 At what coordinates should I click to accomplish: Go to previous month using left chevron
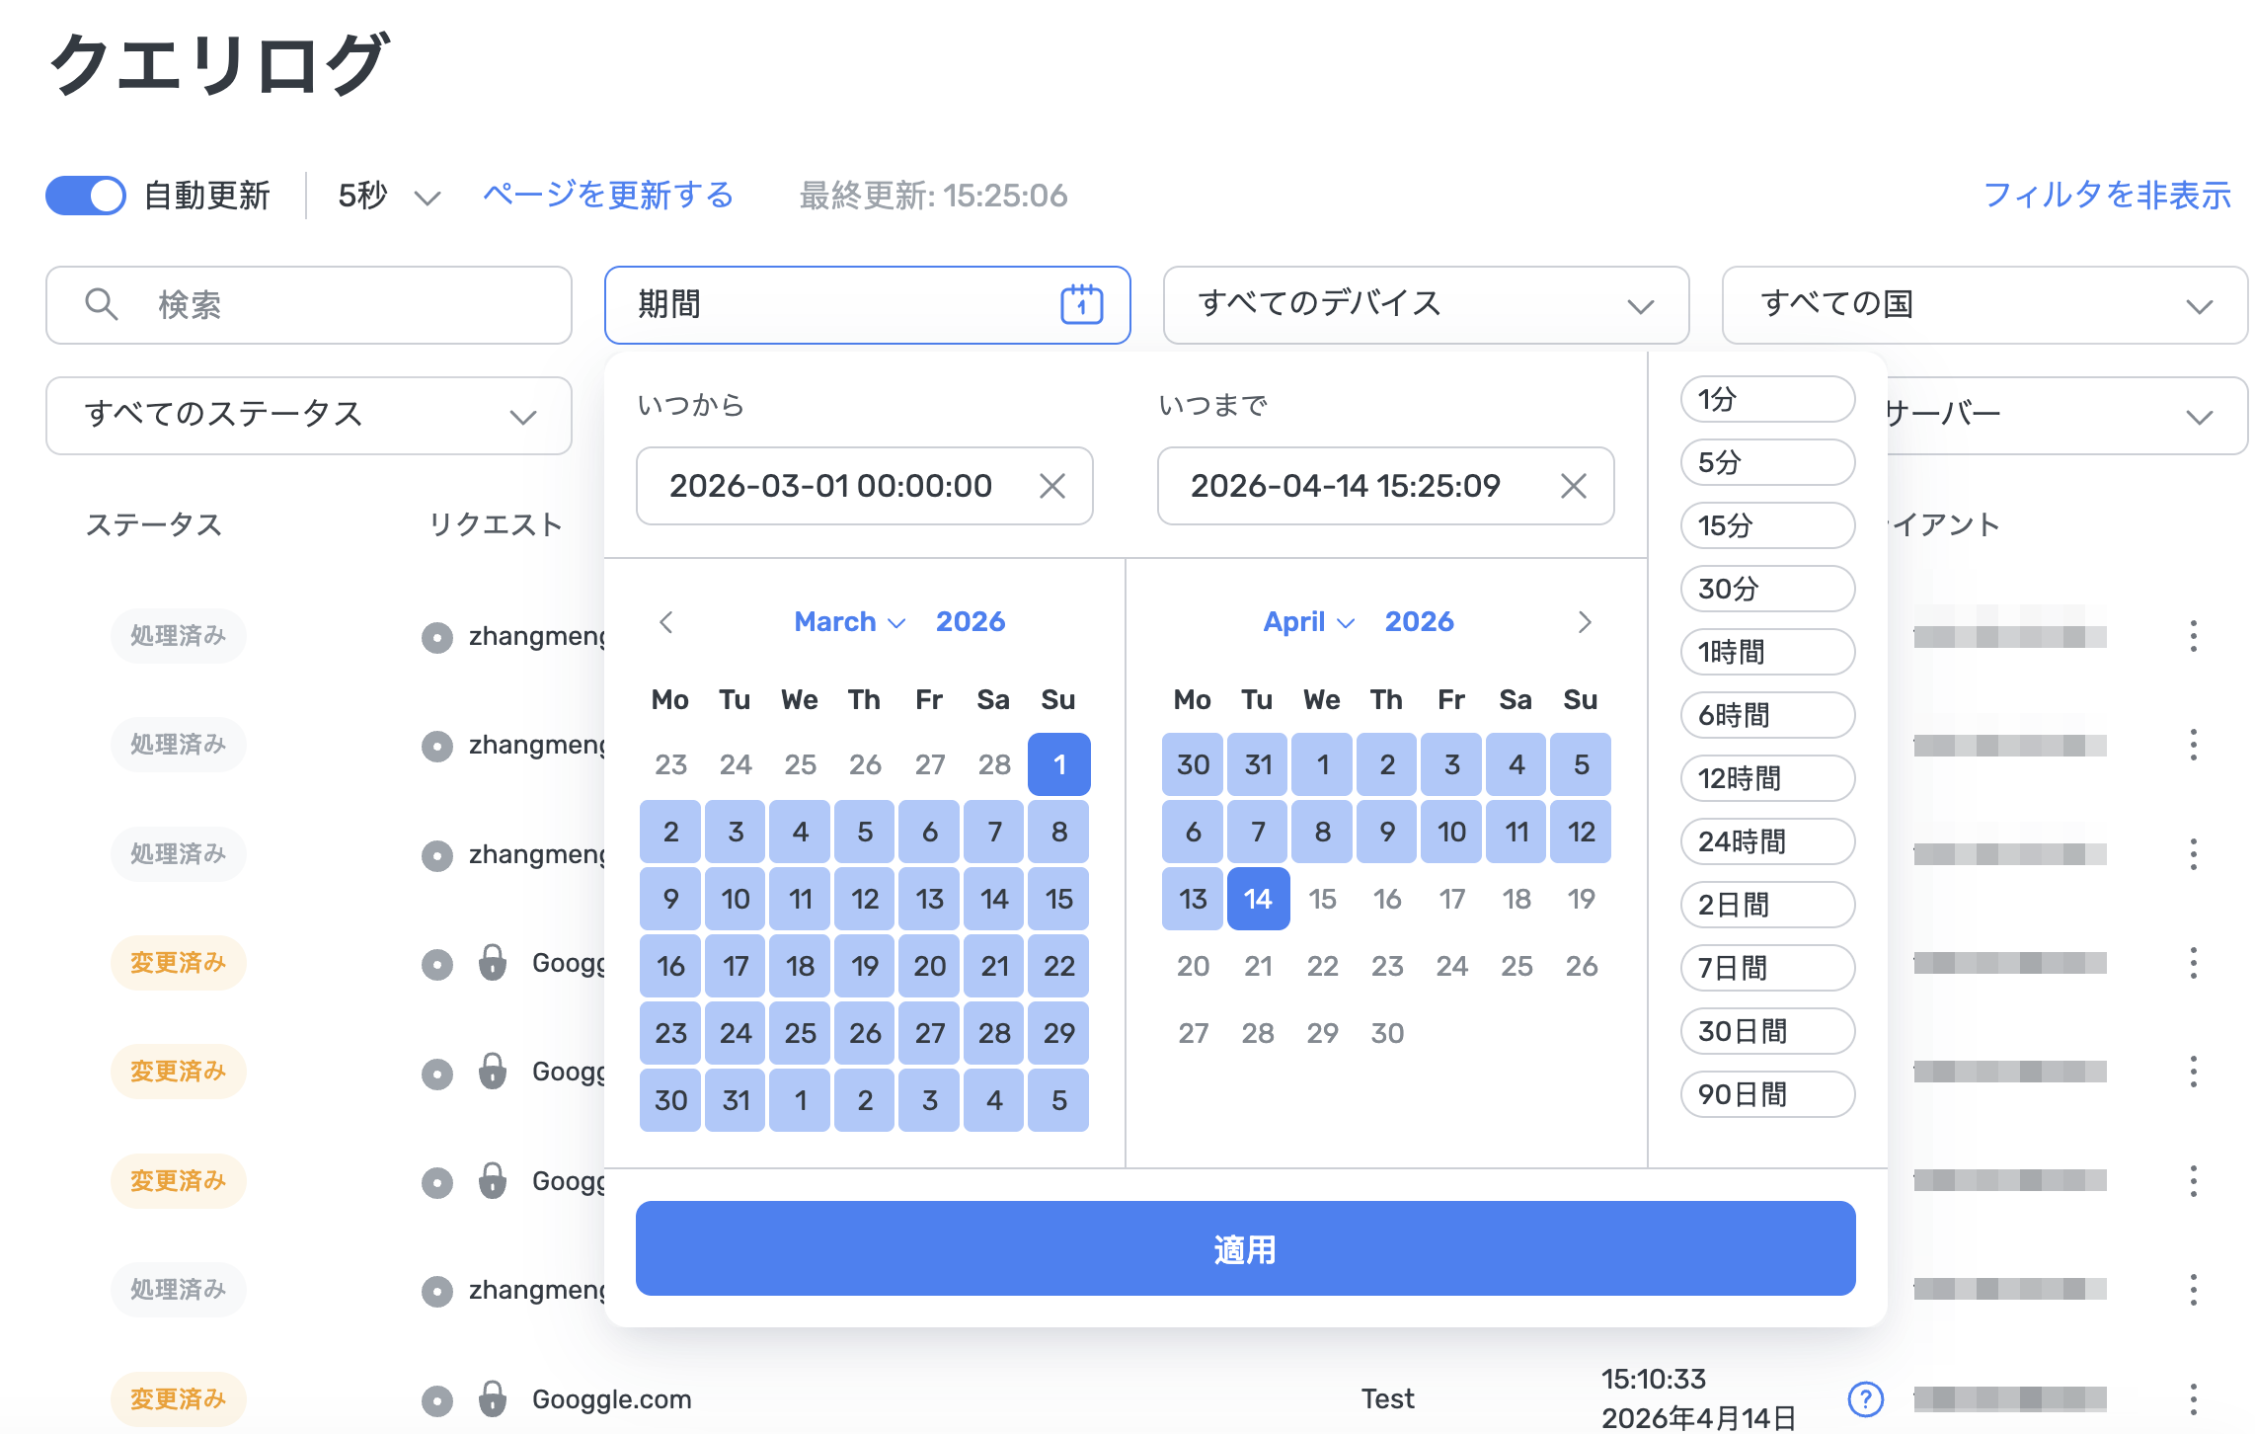(667, 622)
